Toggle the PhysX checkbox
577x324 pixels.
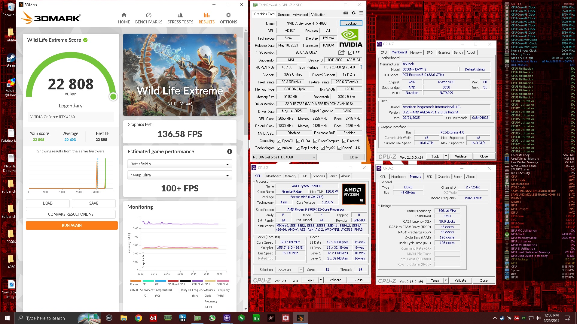point(322,148)
